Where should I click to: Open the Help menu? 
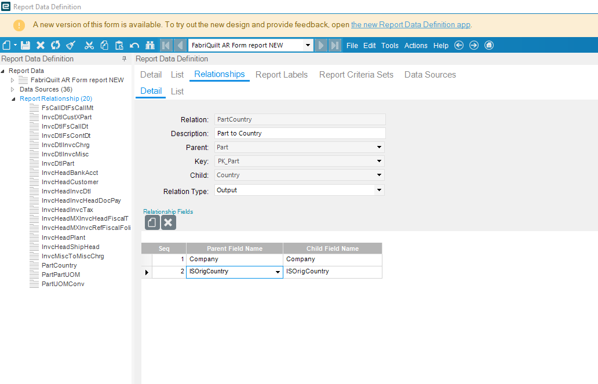441,45
